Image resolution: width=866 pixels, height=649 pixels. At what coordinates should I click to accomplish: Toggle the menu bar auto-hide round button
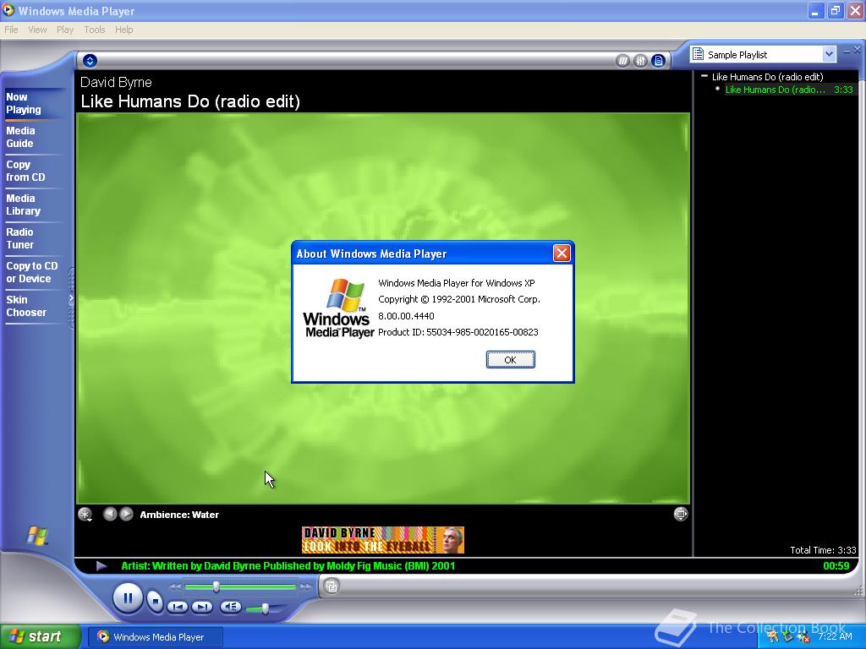click(x=90, y=61)
